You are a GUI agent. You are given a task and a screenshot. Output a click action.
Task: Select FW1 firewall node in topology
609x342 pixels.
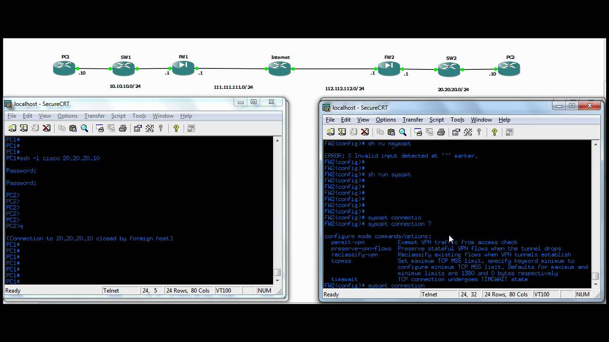click(183, 68)
